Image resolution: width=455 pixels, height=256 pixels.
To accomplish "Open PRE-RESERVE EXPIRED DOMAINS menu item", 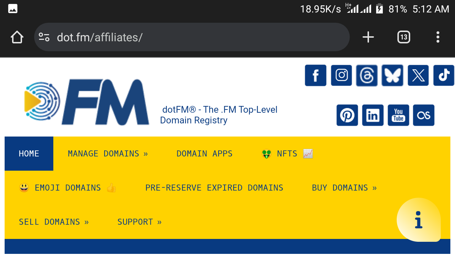I will click(214, 188).
